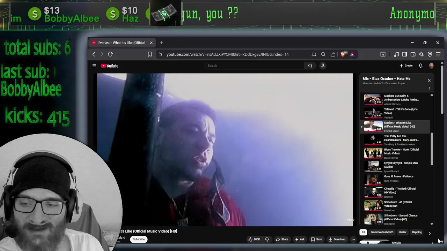Click the YouTube search field
The width and height of the screenshot is (447, 251).
pyautogui.click(x=254, y=66)
